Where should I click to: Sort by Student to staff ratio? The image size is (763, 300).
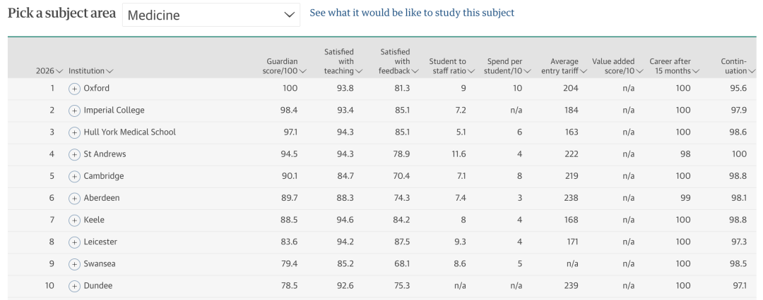(451, 66)
